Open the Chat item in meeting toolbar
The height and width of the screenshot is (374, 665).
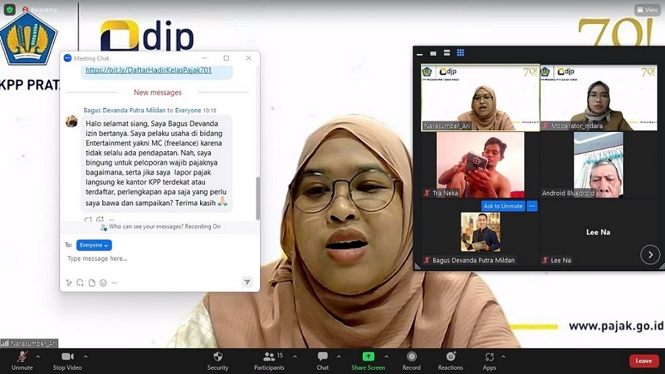tap(323, 360)
